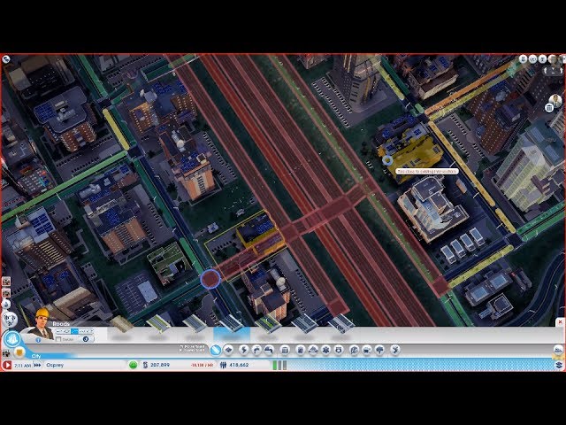Open the RCI demand bars
Viewport: 566px width, 425px height.
pos(279,365)
